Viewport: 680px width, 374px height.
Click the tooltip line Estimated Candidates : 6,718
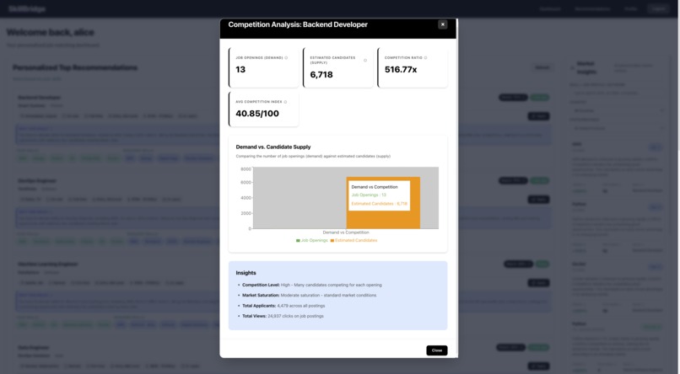pos(379,204)
